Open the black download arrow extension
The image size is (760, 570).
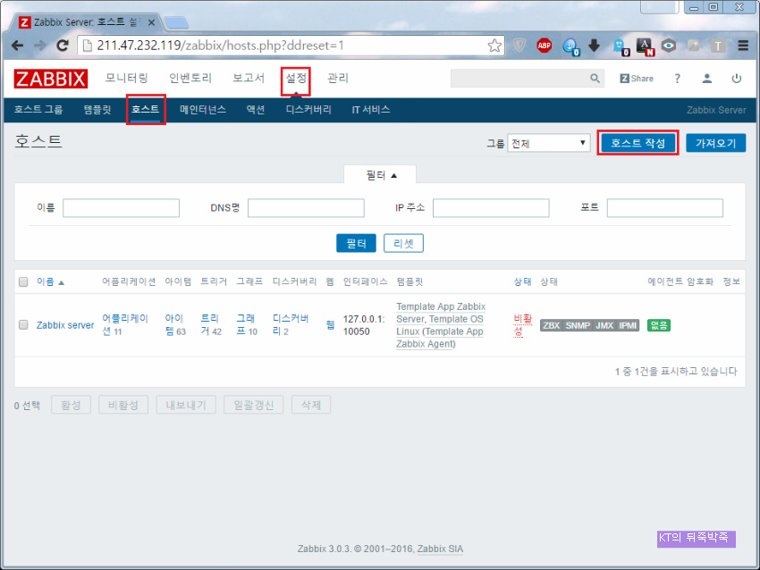(x=595, y=46)
